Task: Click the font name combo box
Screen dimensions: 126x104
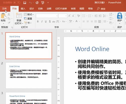Action: coord(47,16)
